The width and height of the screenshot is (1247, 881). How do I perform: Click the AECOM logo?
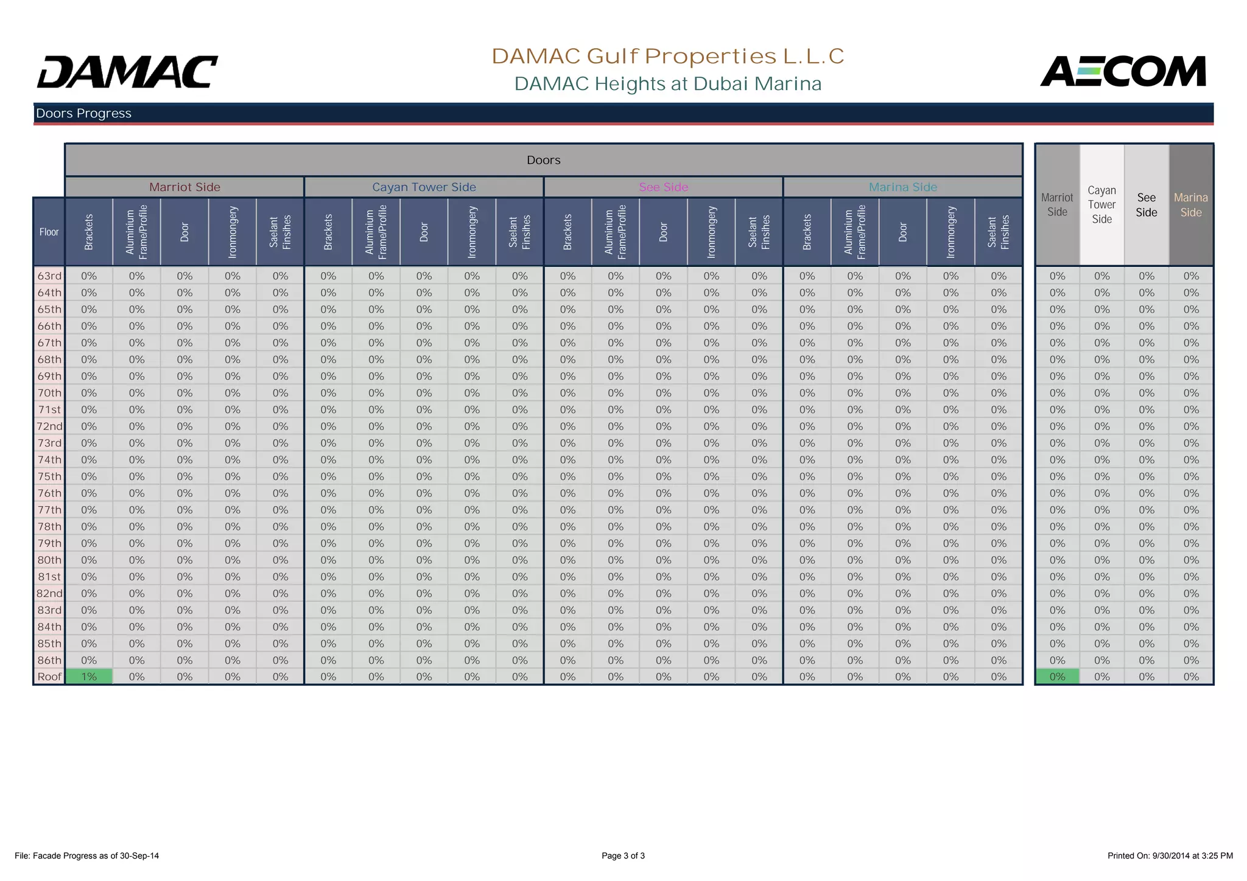1123,72
